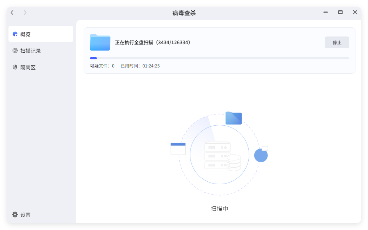Click the back arrow in the title bar
The image size is (368, 230).
click(x=12, y=12)
